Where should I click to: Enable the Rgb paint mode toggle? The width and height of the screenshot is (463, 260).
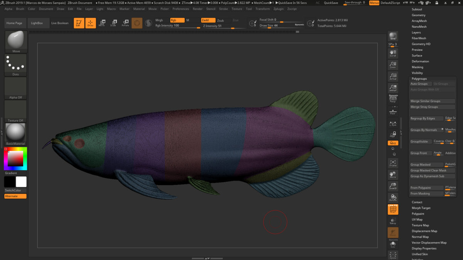click(x=177, y=20)
